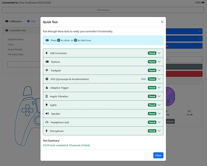This screenshot has width=207, height=166.
Task: Click the blue Close button
Action: 158,155
